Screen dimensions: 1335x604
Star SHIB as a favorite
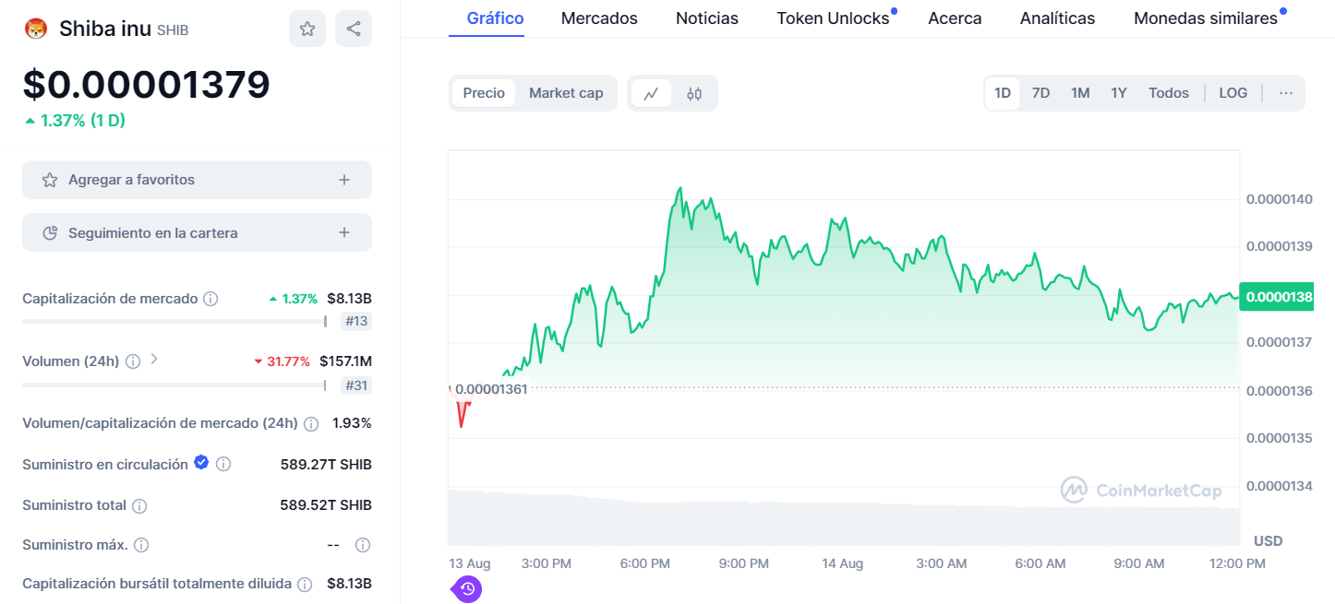click(x=307, y=29)
